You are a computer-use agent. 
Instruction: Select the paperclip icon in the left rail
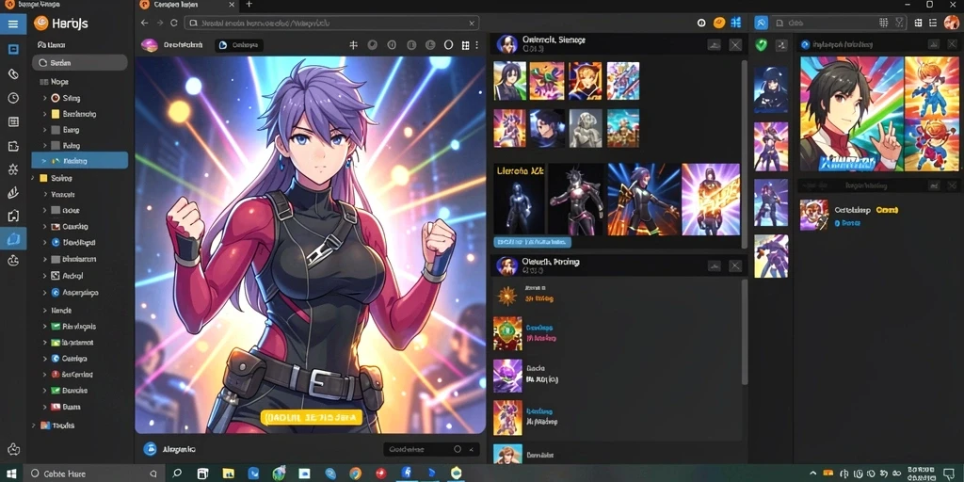[13, 73]
